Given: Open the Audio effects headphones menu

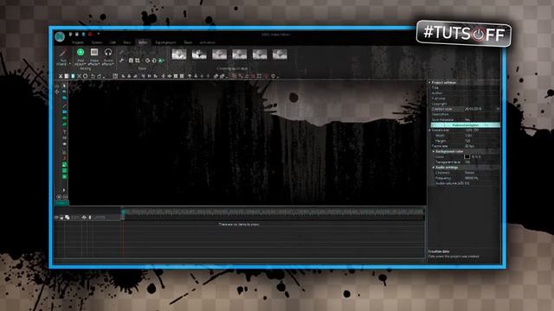Looking at the screenshot, I should click(108, 57).
